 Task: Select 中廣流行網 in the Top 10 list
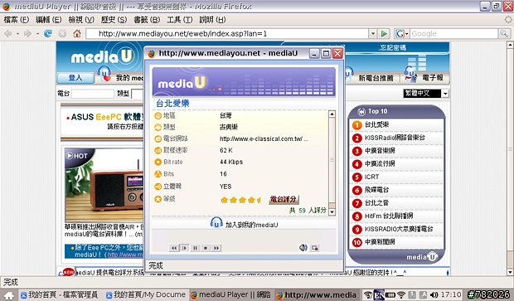(x=380, y=163)
